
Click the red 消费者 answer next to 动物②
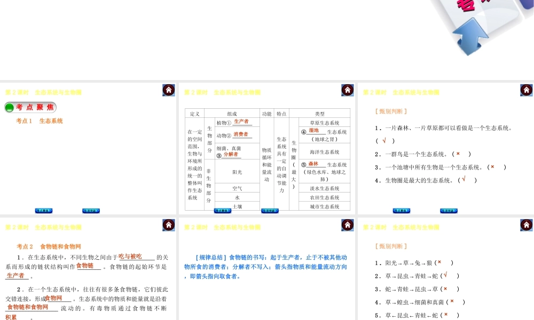point(241,134)
